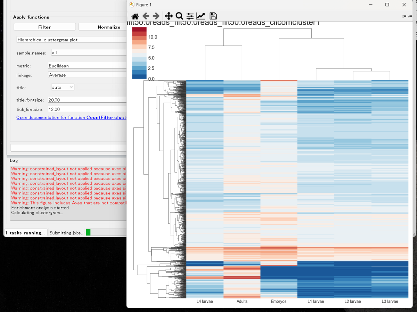The height and width of the screenshot is (312, 417).
Task: Click the 1 tasks running button
Action: [26, 233]
